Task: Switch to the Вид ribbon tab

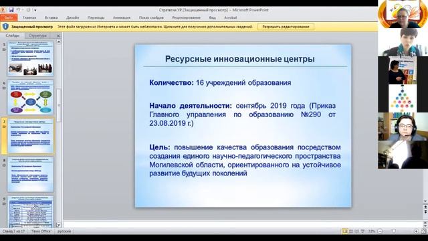Action: click(213, 17)
